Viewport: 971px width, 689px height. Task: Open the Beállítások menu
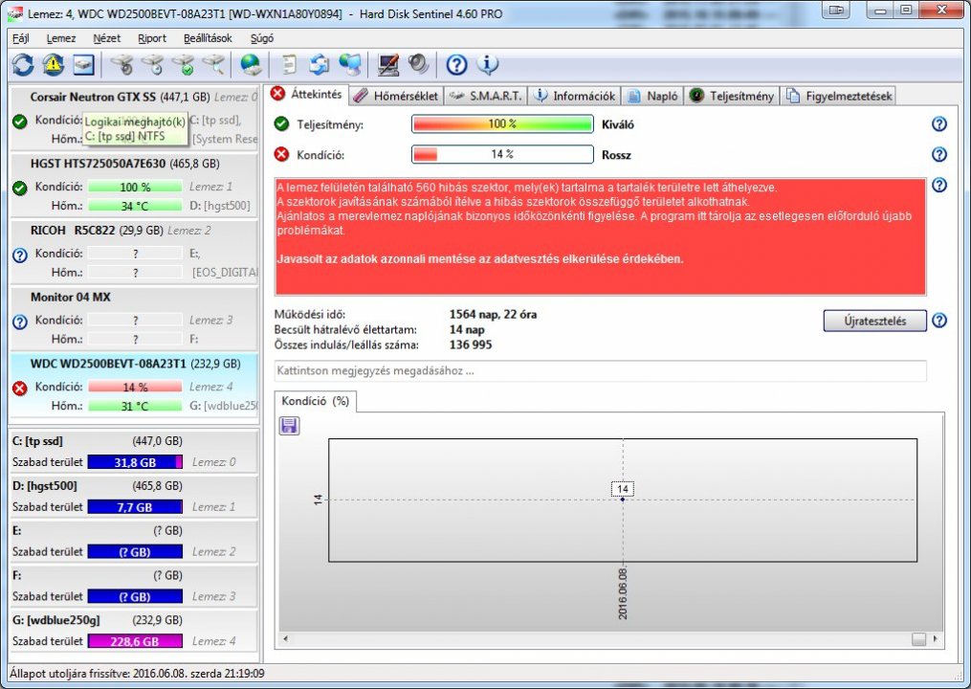208,38
